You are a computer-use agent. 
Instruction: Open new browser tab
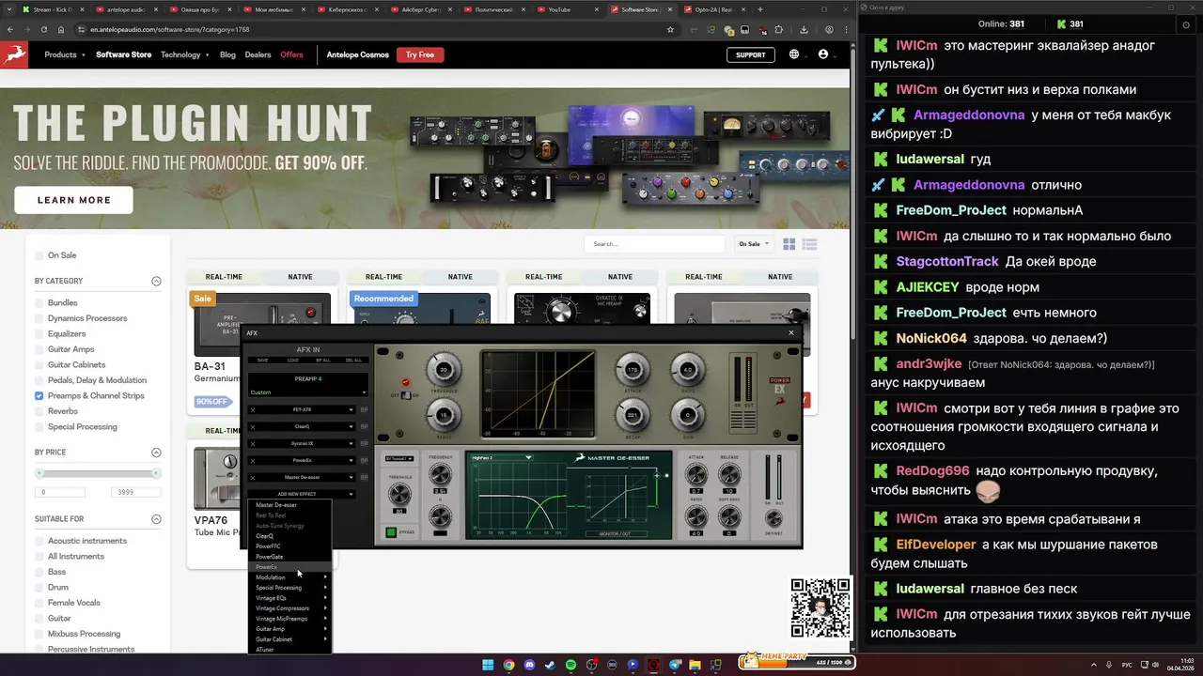pos(760,9)
